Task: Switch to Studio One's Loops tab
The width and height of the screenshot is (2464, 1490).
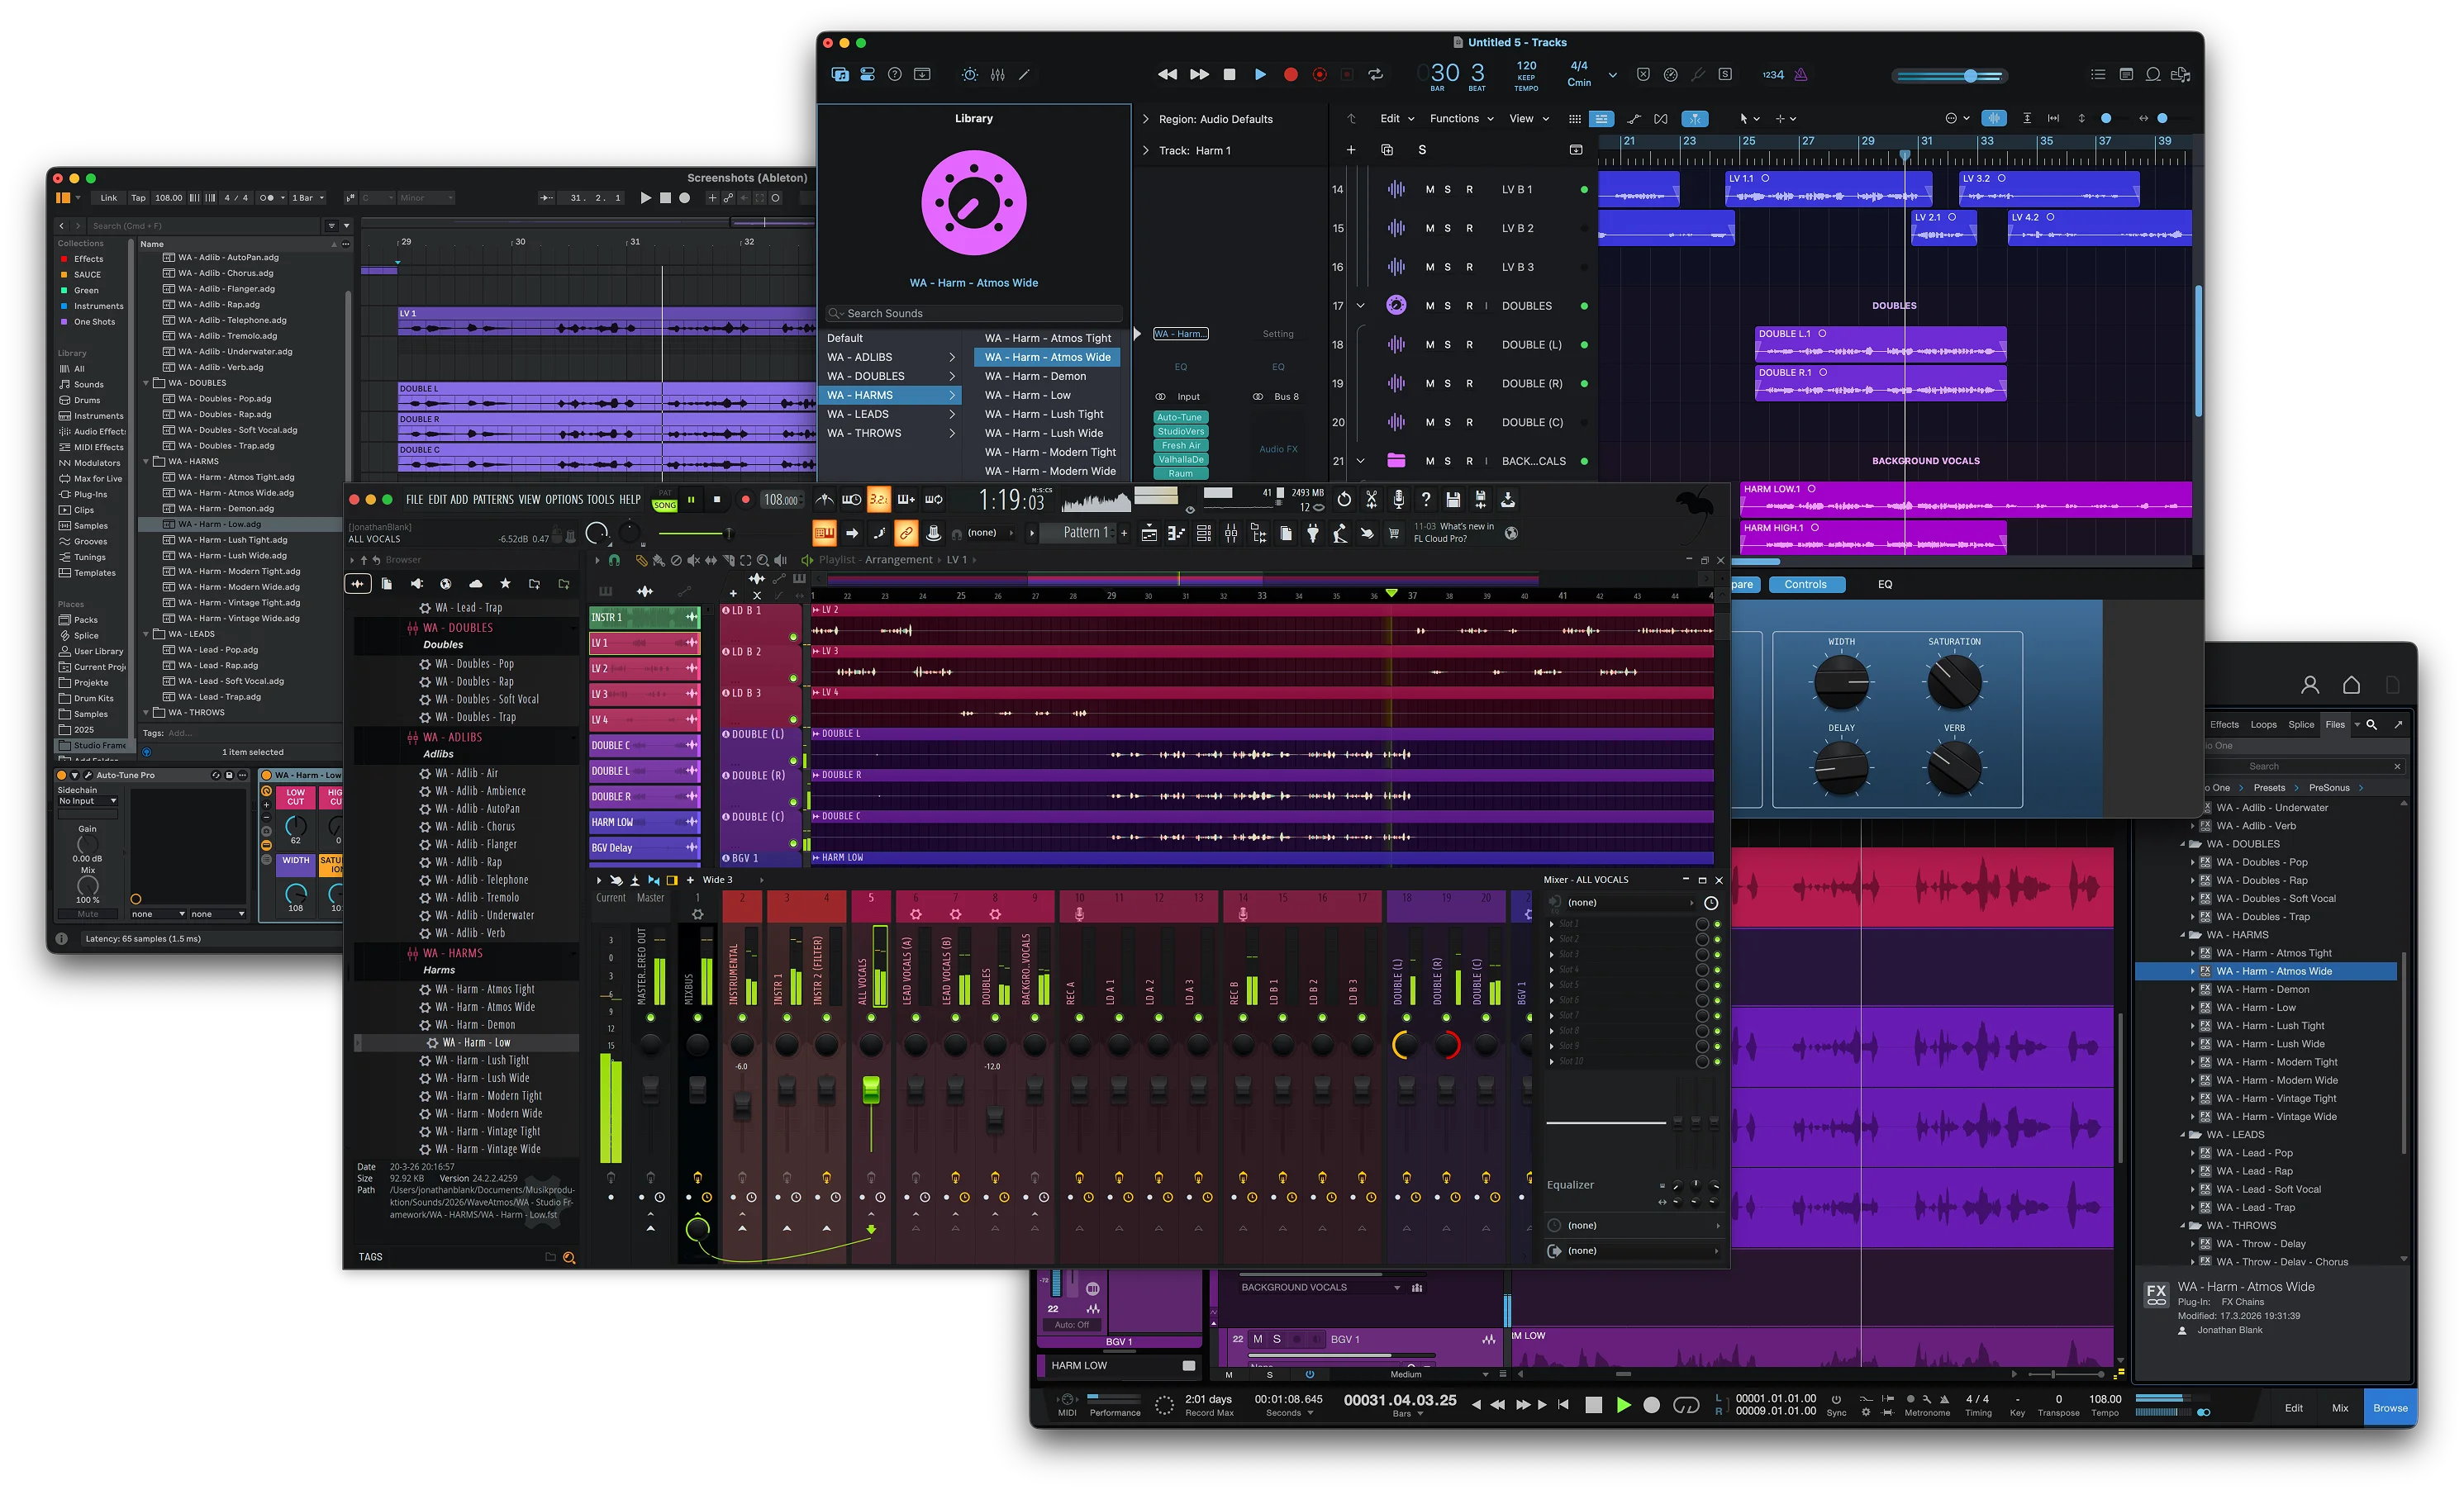Action: [2263, 724]
